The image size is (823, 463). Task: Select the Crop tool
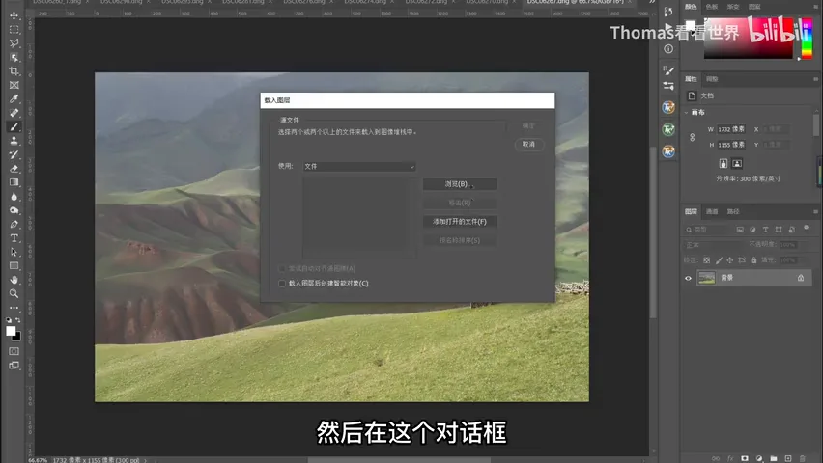pos(14,70)
